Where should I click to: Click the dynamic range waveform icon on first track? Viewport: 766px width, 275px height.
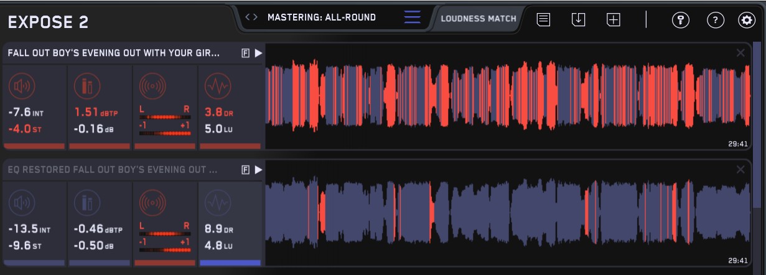(217, 86)
